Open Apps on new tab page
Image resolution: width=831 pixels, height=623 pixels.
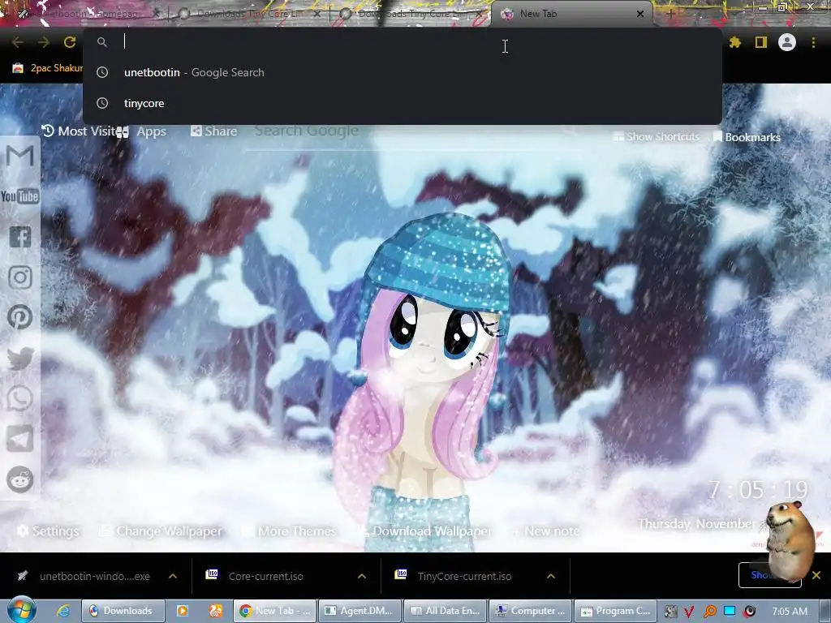tap(142, 131)
